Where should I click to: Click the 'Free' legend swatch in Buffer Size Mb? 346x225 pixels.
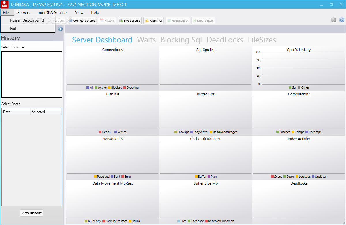click(x=178, y=221)
